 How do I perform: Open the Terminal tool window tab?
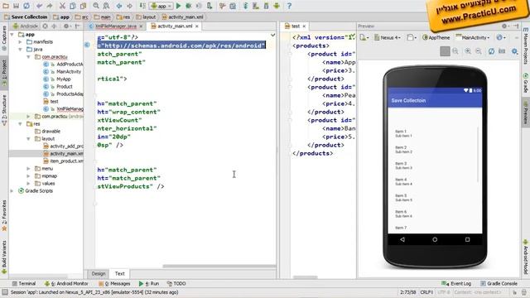pos(24,283)
